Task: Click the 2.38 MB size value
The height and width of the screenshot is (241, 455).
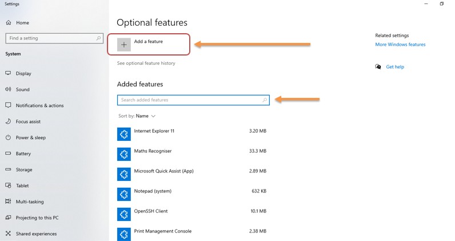Action: tap(258, 231)
